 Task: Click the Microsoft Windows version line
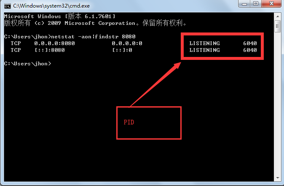point(59,16)
